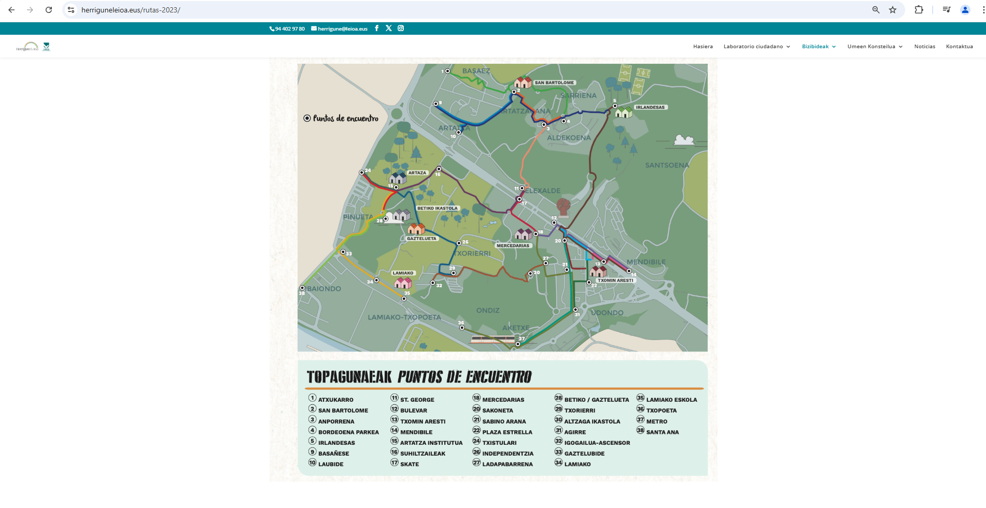986x508 pixels.
Task: Bookmark this page with star icon
Action: point(893,10)
